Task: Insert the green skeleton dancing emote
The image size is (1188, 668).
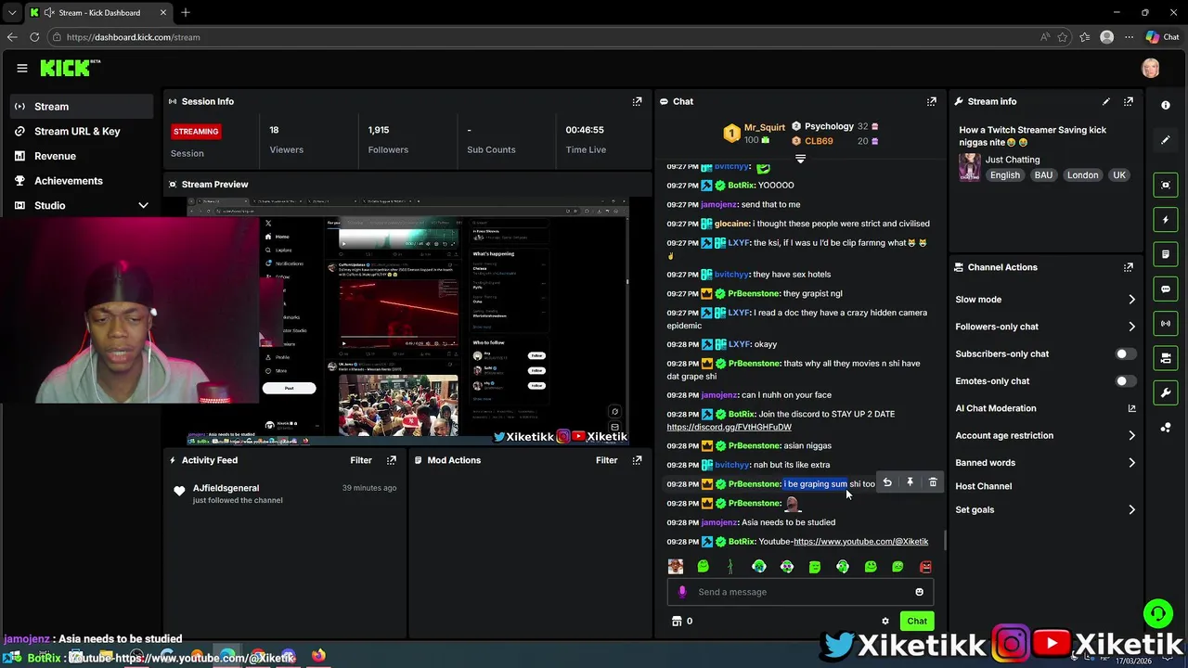Action: pyautogui.click(x=730, y=567)
